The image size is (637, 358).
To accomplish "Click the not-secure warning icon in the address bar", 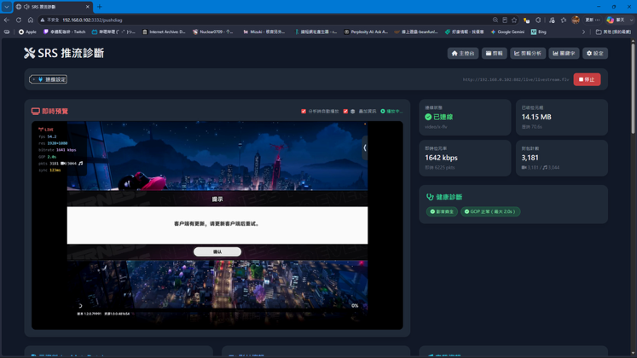I will pyautogui.click(x=43, y=20).
